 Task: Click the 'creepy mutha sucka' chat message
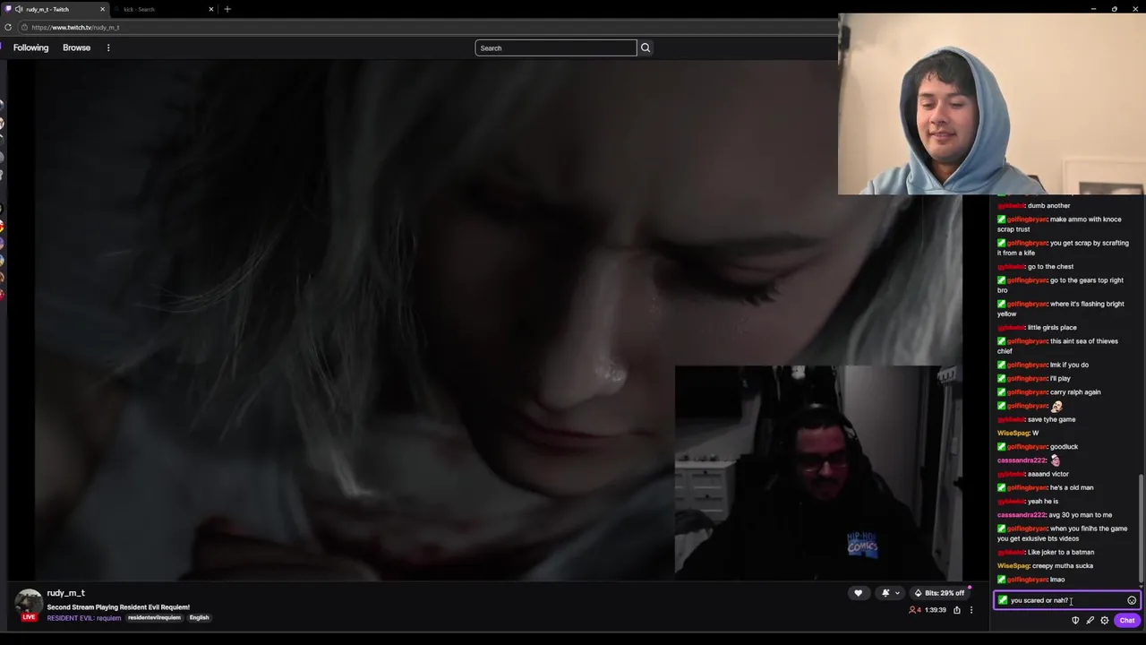pos(1063,566)
